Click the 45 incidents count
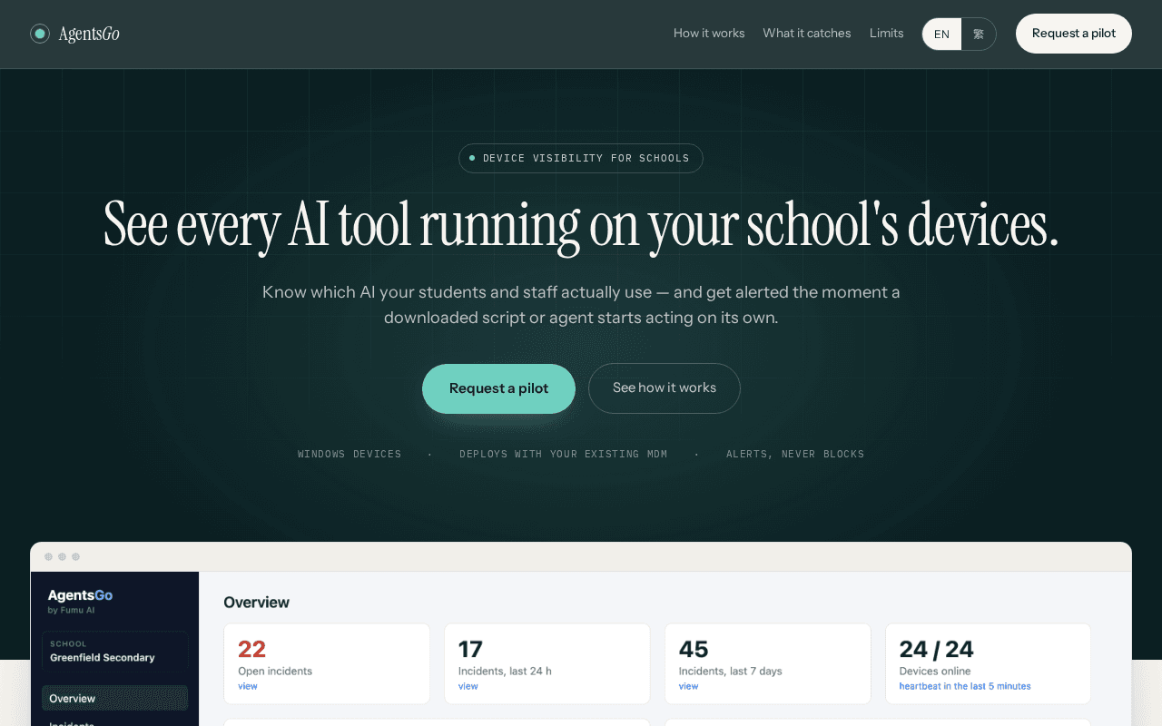The height and width of the screenshot is (726, 1162). click(694, 649)
